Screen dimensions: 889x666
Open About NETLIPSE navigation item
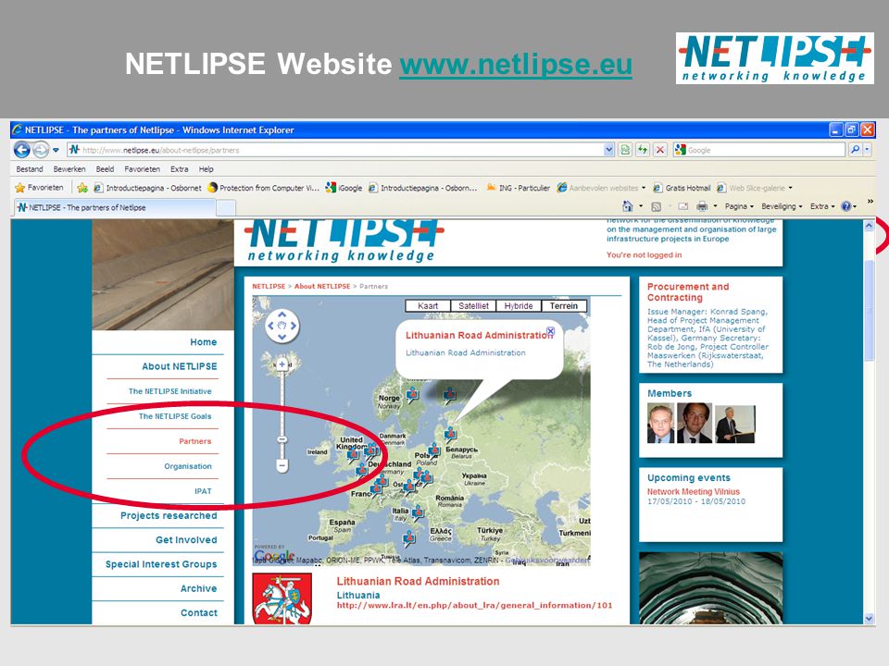(x=179, y=366)
